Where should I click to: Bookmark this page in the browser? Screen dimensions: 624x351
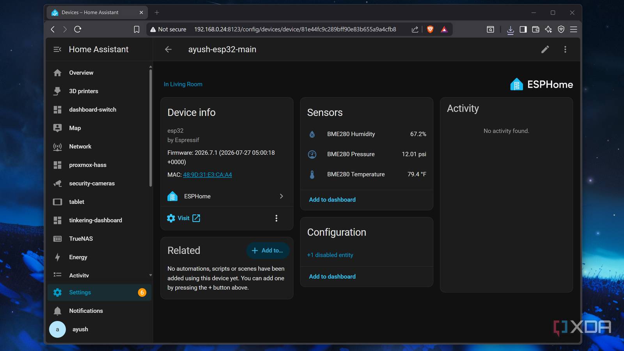tap(136, 29)
